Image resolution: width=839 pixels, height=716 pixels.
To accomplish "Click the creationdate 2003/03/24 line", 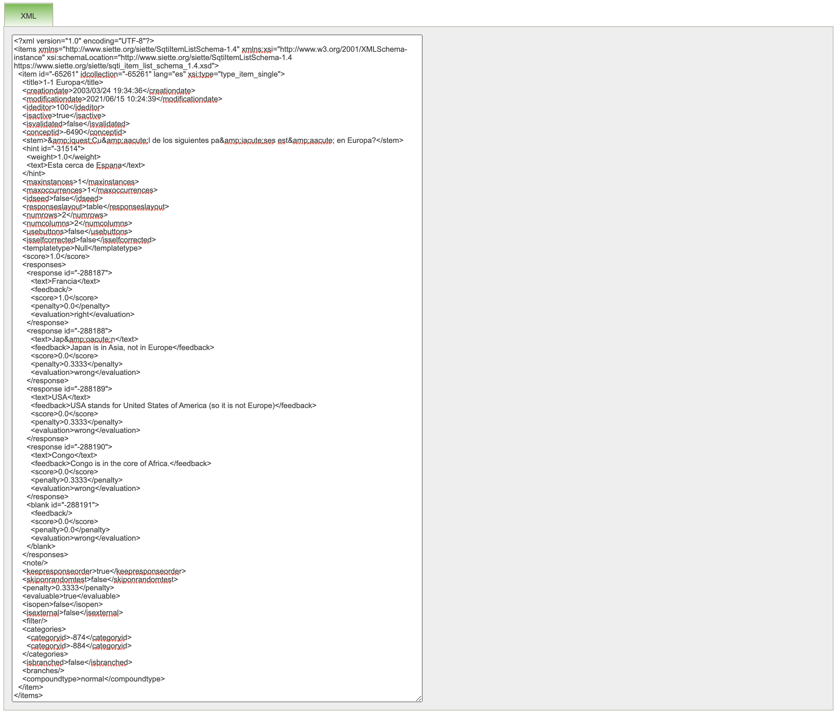I will click(x=108, y=91).
